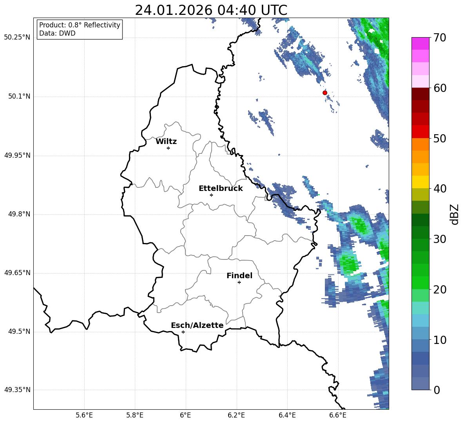Image resolution: width=464 pixels, height=423 pixels.
Task: Click the colorbar tick label 20
Action: 440,290
